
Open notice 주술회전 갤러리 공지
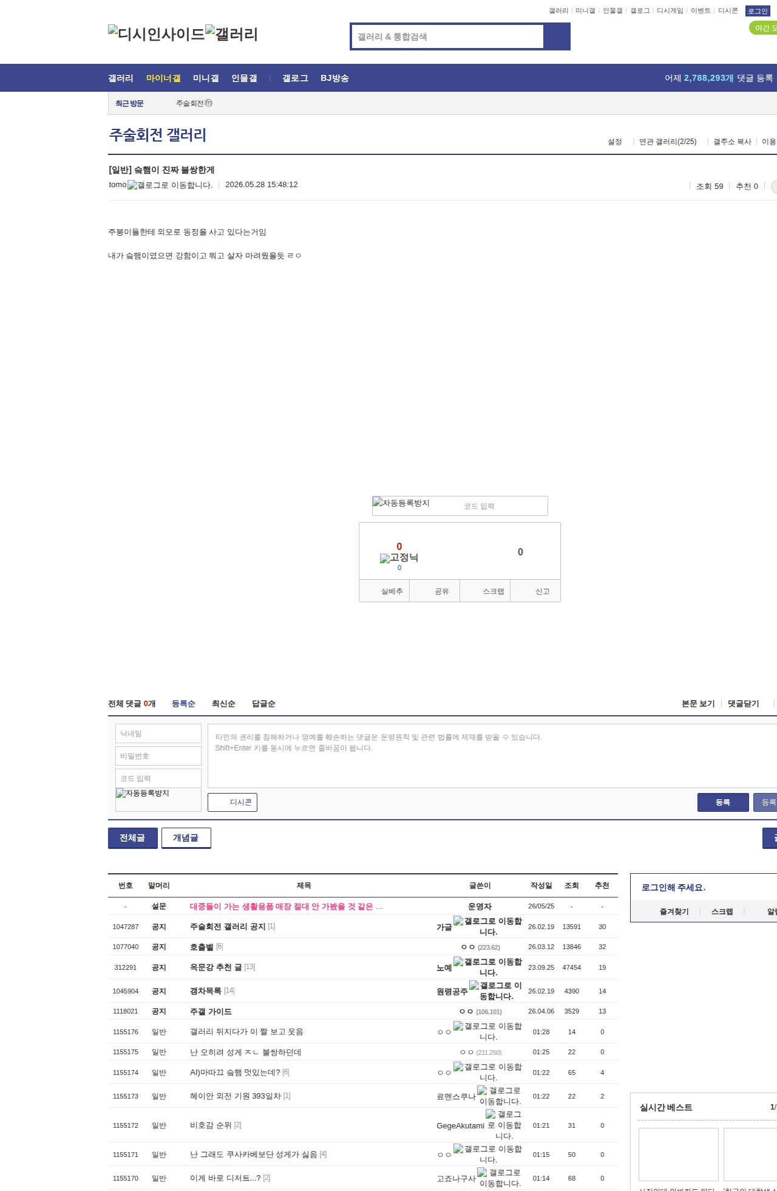[x=228, y=927]
